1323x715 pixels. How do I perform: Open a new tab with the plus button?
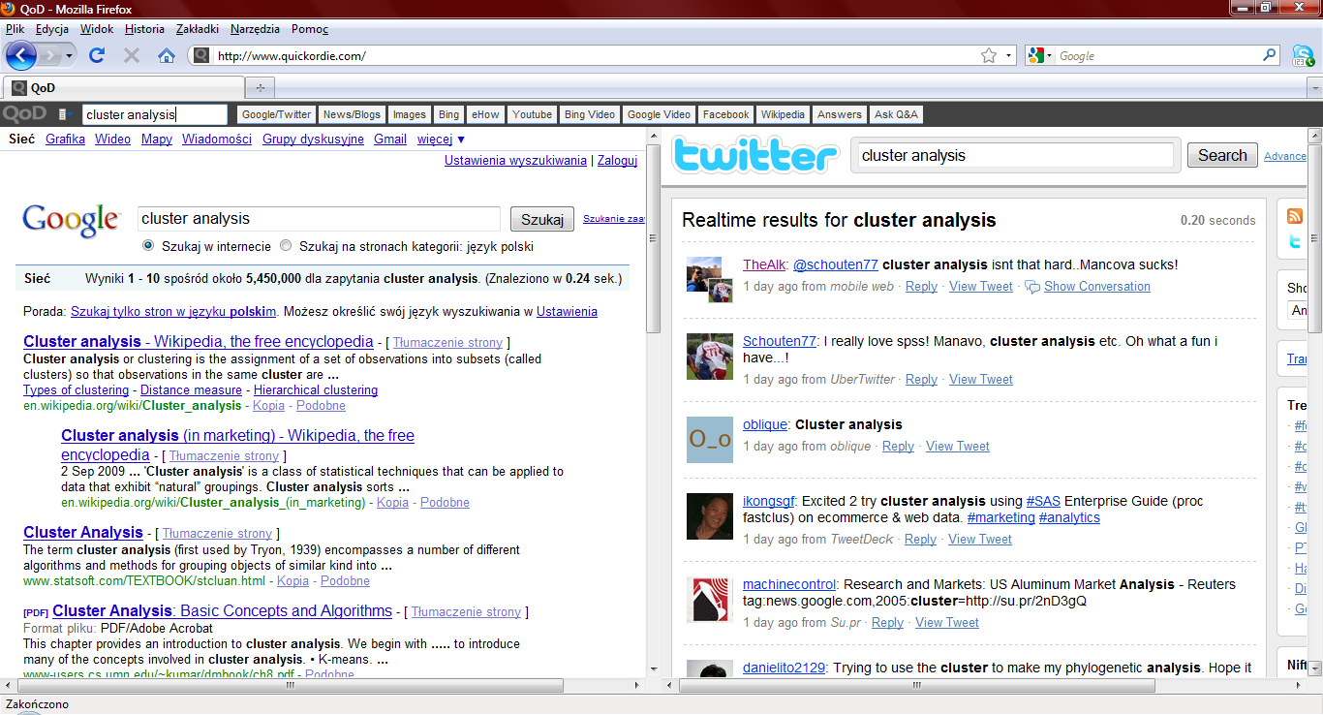(x=260, y=87)
